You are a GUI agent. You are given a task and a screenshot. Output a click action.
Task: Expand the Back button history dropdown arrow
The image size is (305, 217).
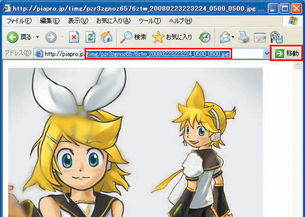click(x=37, y=37)
